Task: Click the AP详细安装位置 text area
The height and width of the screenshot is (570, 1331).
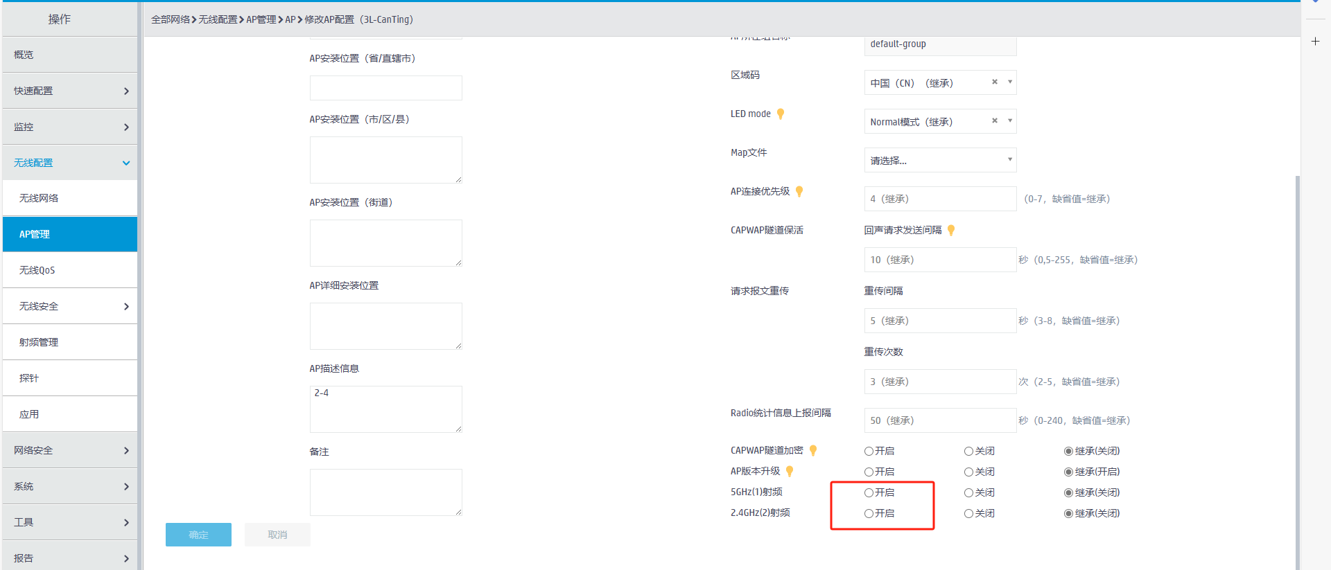Action: (386, 326)
